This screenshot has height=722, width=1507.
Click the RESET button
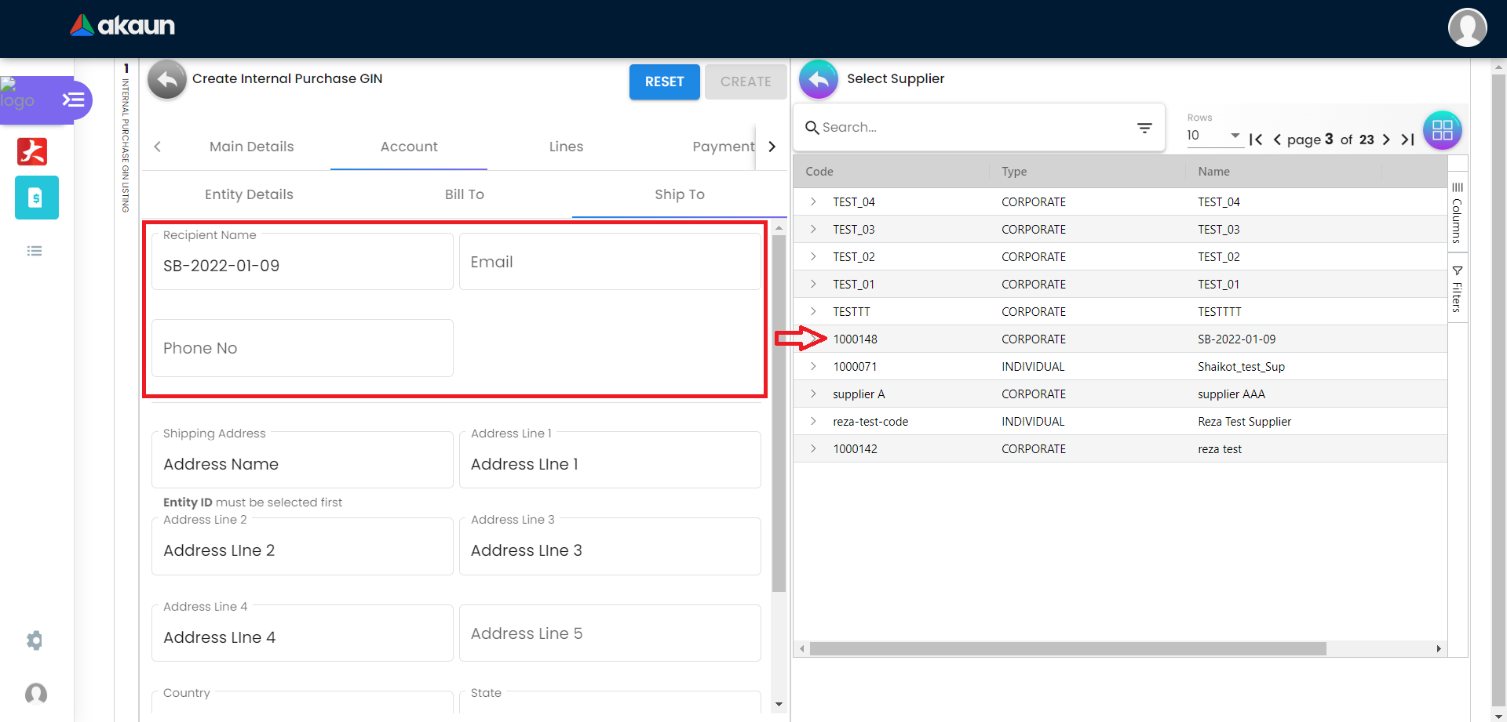(x=664, y=82)
